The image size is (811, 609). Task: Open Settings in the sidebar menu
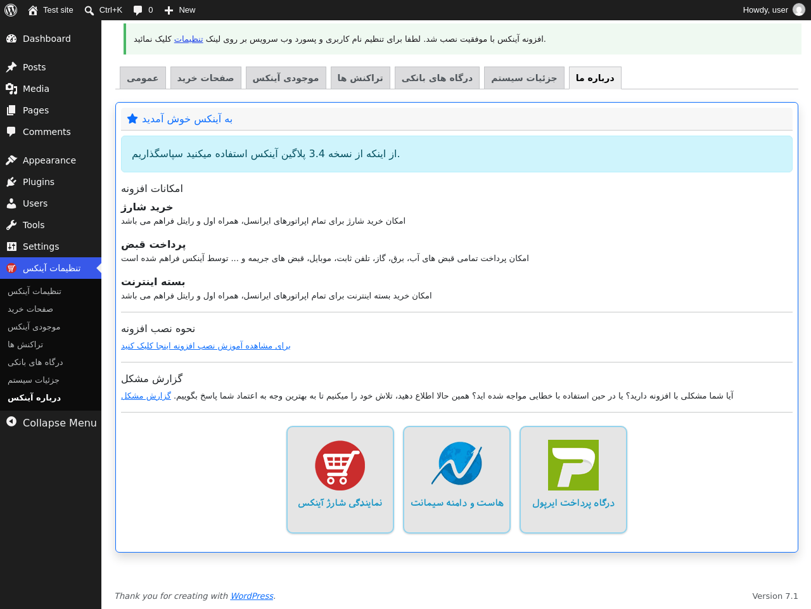coord(51,247)
